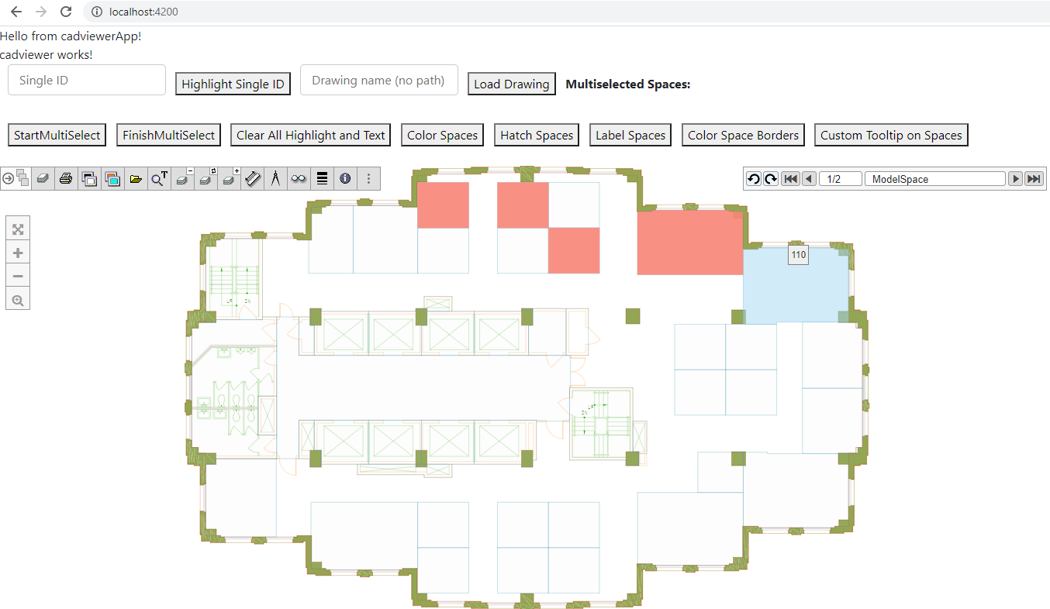Click the Single ID input field
The width and height of the screenshot is (1050, 609).
click(x=87, y=80)
